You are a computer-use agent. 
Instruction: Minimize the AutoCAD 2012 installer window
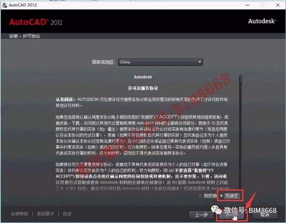(x=247, y=5)
